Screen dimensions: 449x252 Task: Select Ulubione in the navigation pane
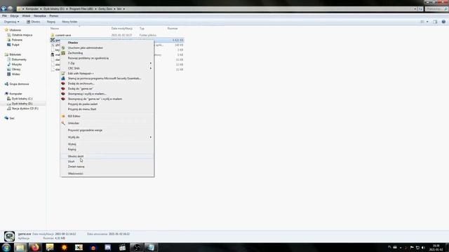tap(15, 30)
